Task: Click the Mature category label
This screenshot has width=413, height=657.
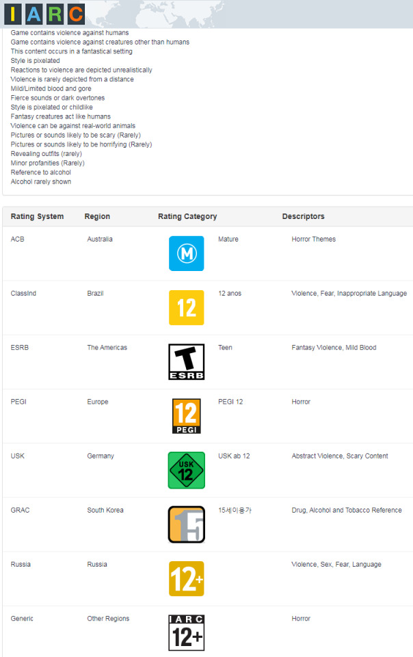Action: click(x=228, y=239)
